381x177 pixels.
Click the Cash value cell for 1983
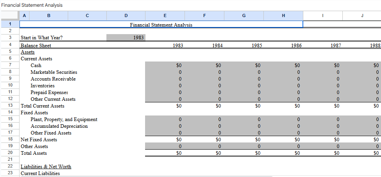[165, 65]
